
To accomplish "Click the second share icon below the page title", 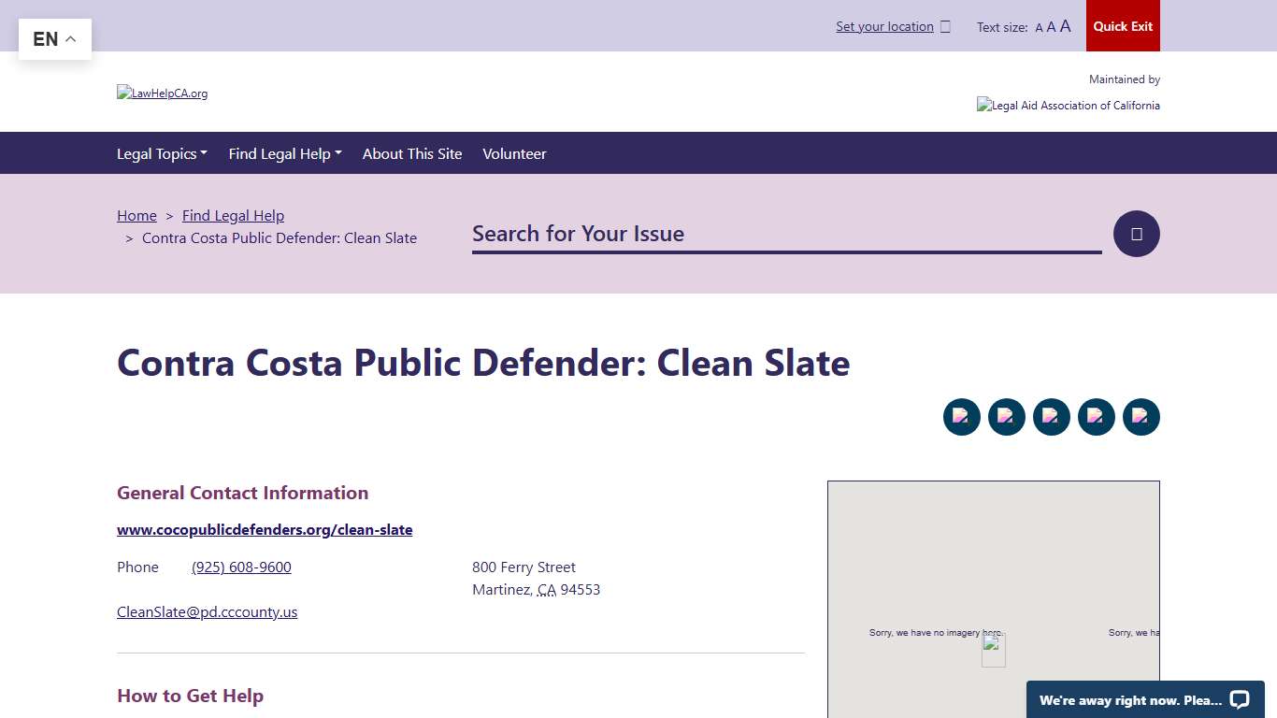I will [x=1007, y=417].
